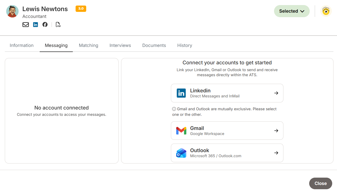Image resolution: width=337 pixels, height=192 pixels.
Task: Click the arrow on the Outlook card
Action: click(276, 153)
